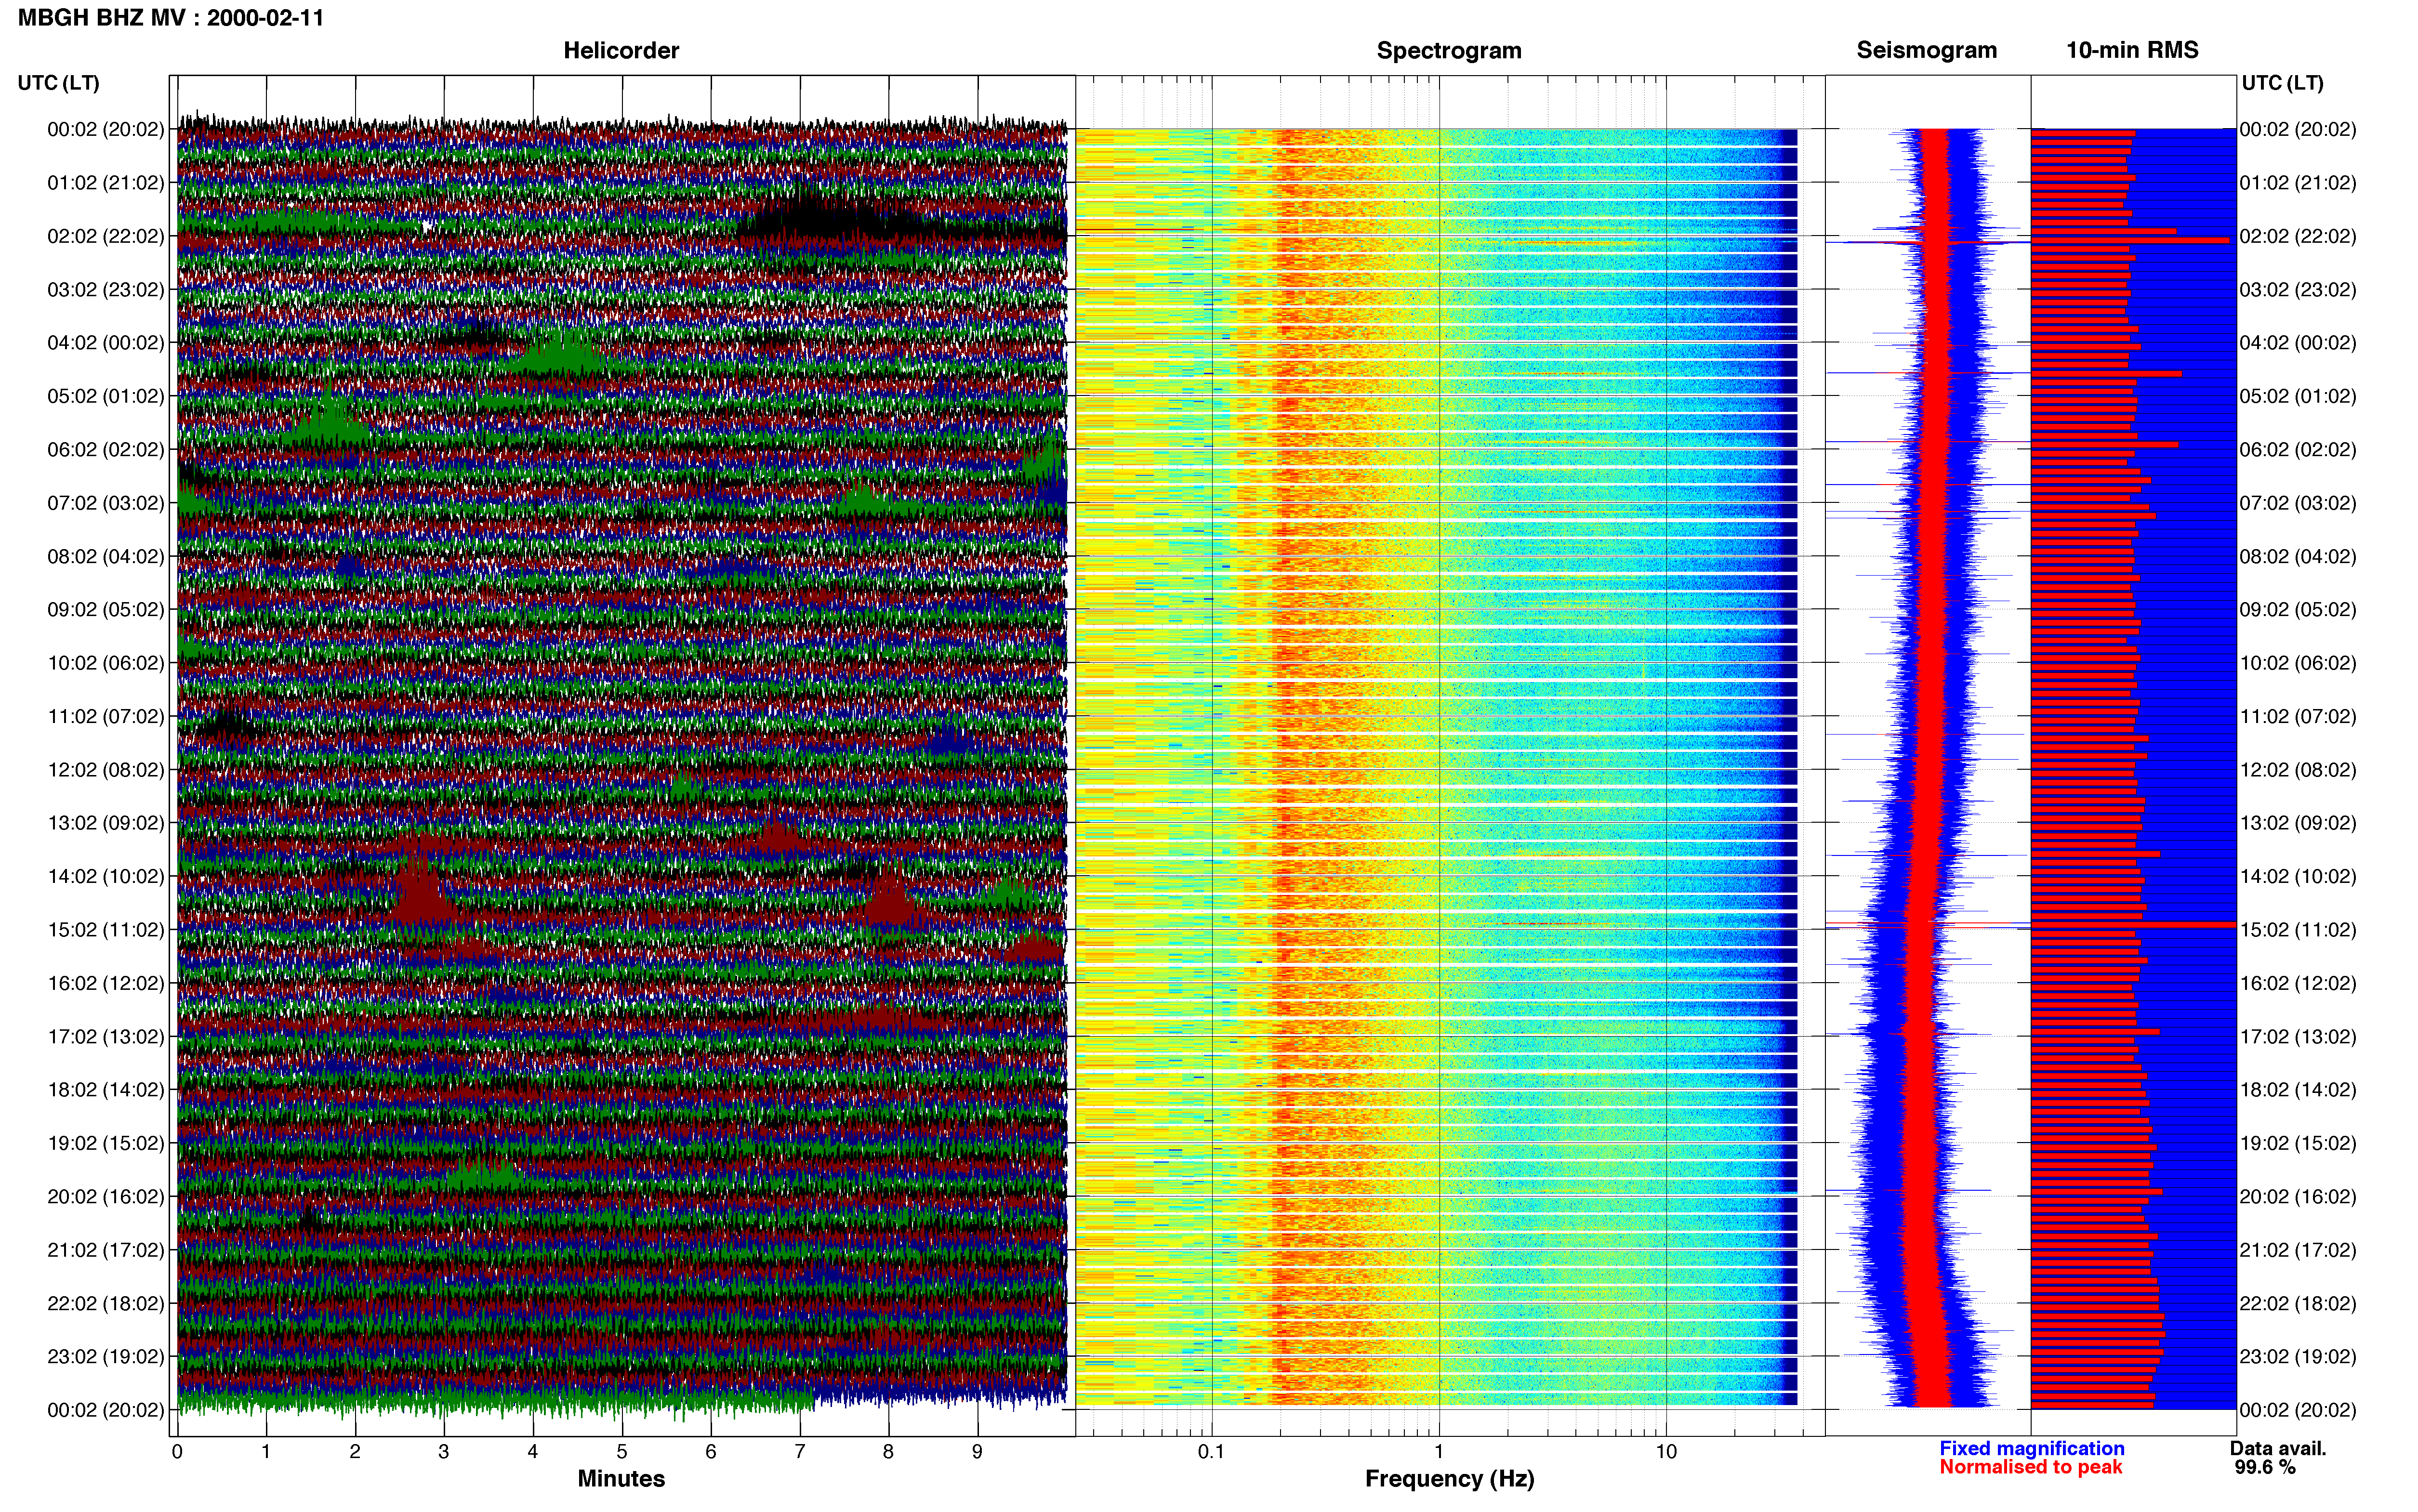
Task: Click right-side time label '10:02 (06:02)'
Action: pyautogui.click(x=2298, y=663)
